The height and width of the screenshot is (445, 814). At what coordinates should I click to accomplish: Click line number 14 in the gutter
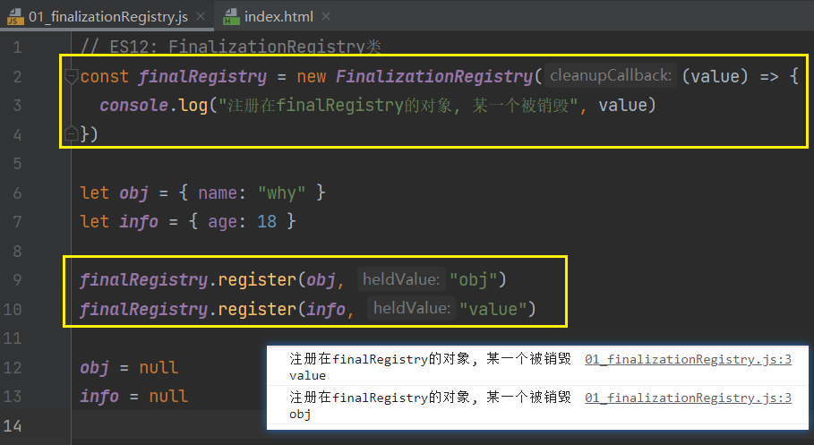pyautogui.click(x=13, y=426)
